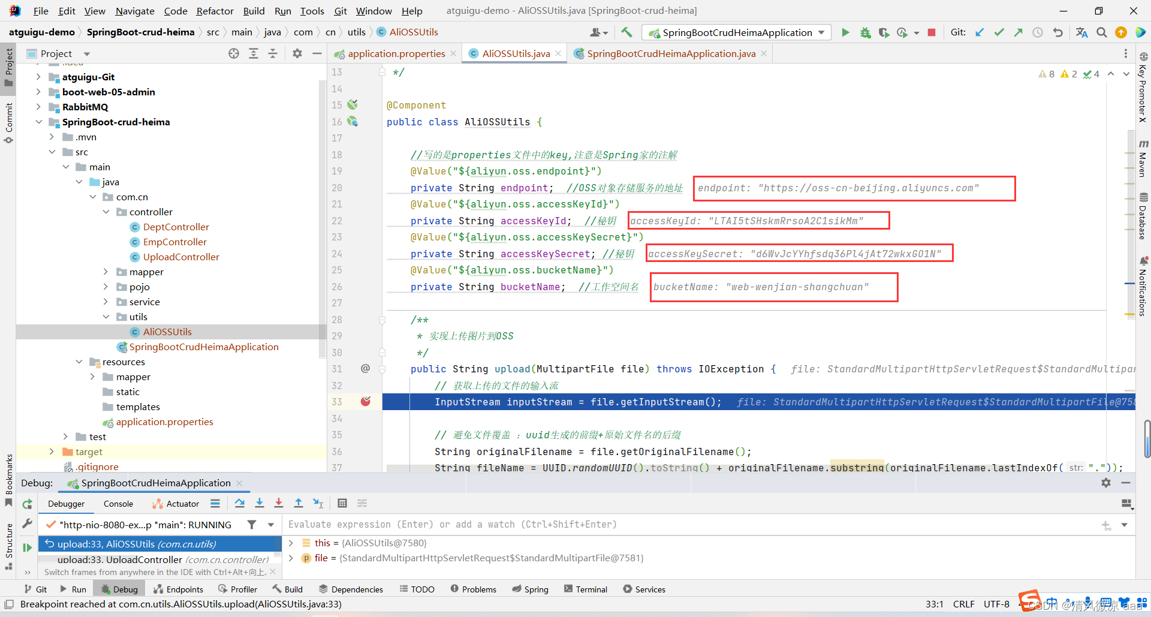Viewport: 1151px width, 617px height.
Task: Click Force Step Into red arrow icon
Action: (279, 503)
